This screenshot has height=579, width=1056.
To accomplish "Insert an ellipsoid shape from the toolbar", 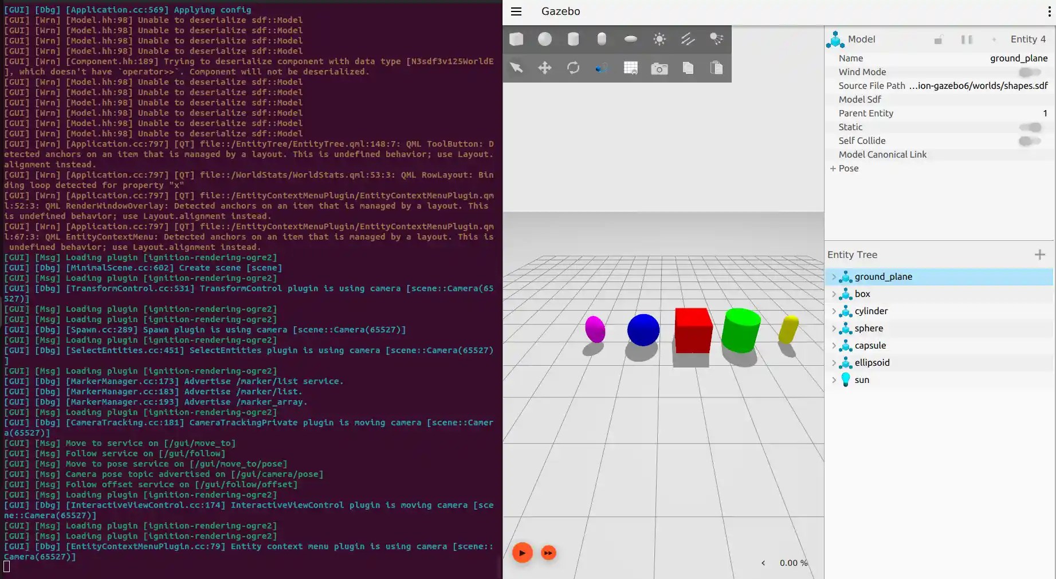I will tap(630, 39).
